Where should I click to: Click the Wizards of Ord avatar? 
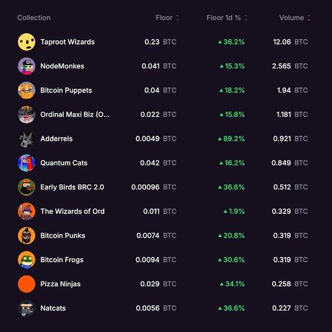[x=27, y=211]
